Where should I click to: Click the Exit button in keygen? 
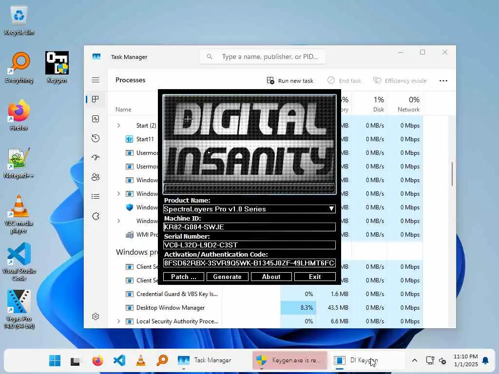[x=315, y=277]
